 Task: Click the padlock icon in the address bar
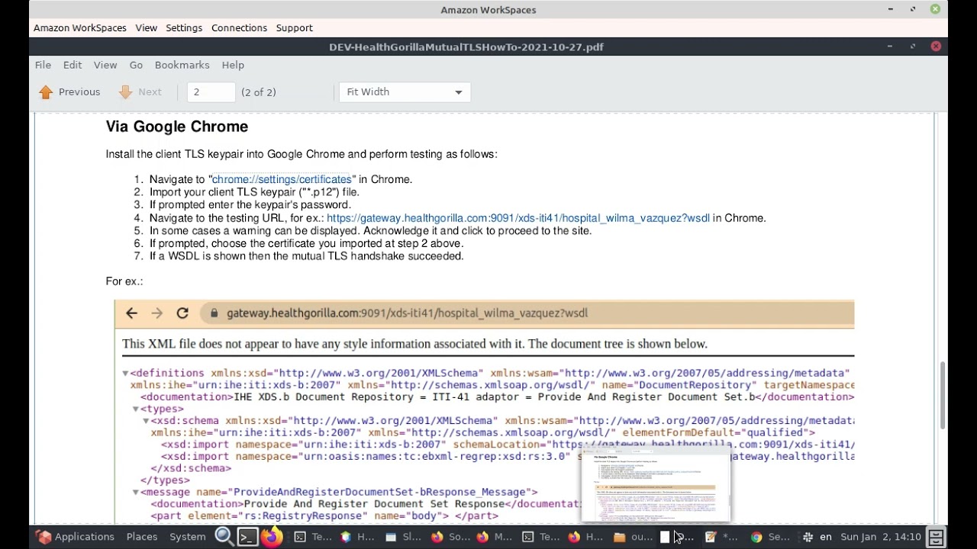point(214,313)
